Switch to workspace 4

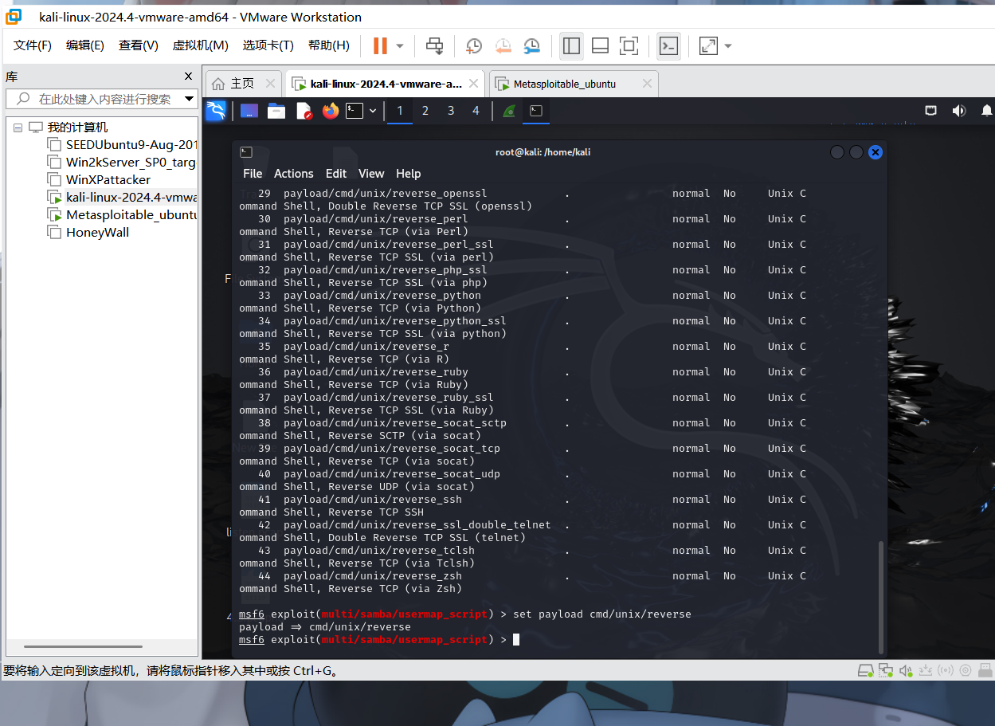(476, 111)
